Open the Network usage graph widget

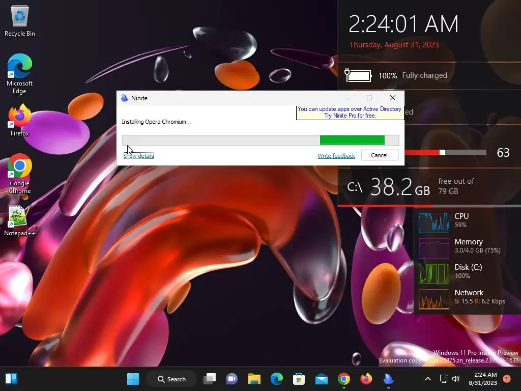pos(434,299)
